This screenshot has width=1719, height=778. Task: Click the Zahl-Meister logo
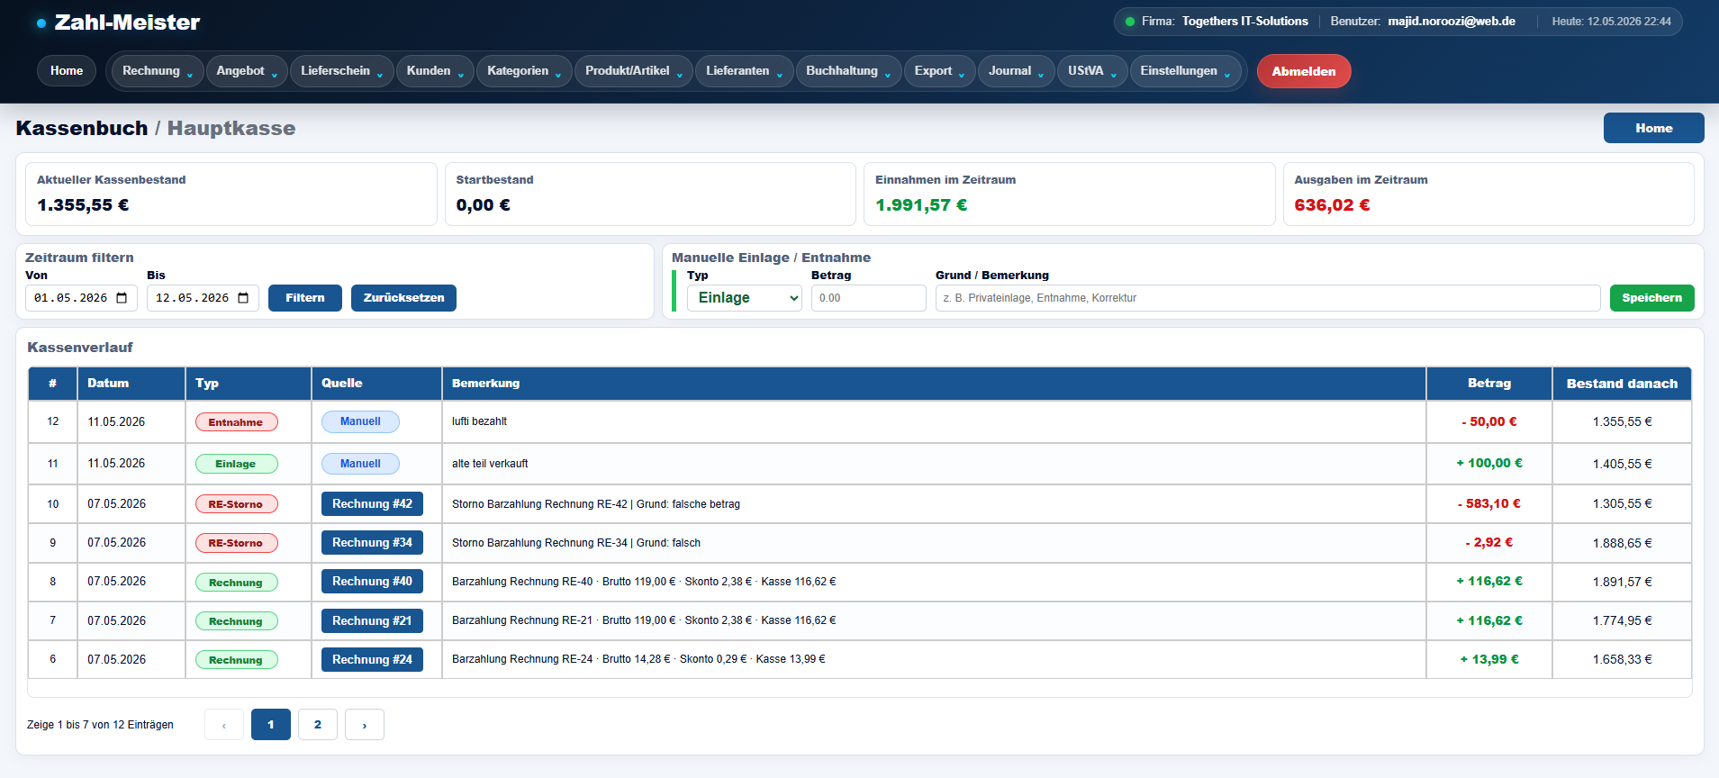(x=118, y=23)
